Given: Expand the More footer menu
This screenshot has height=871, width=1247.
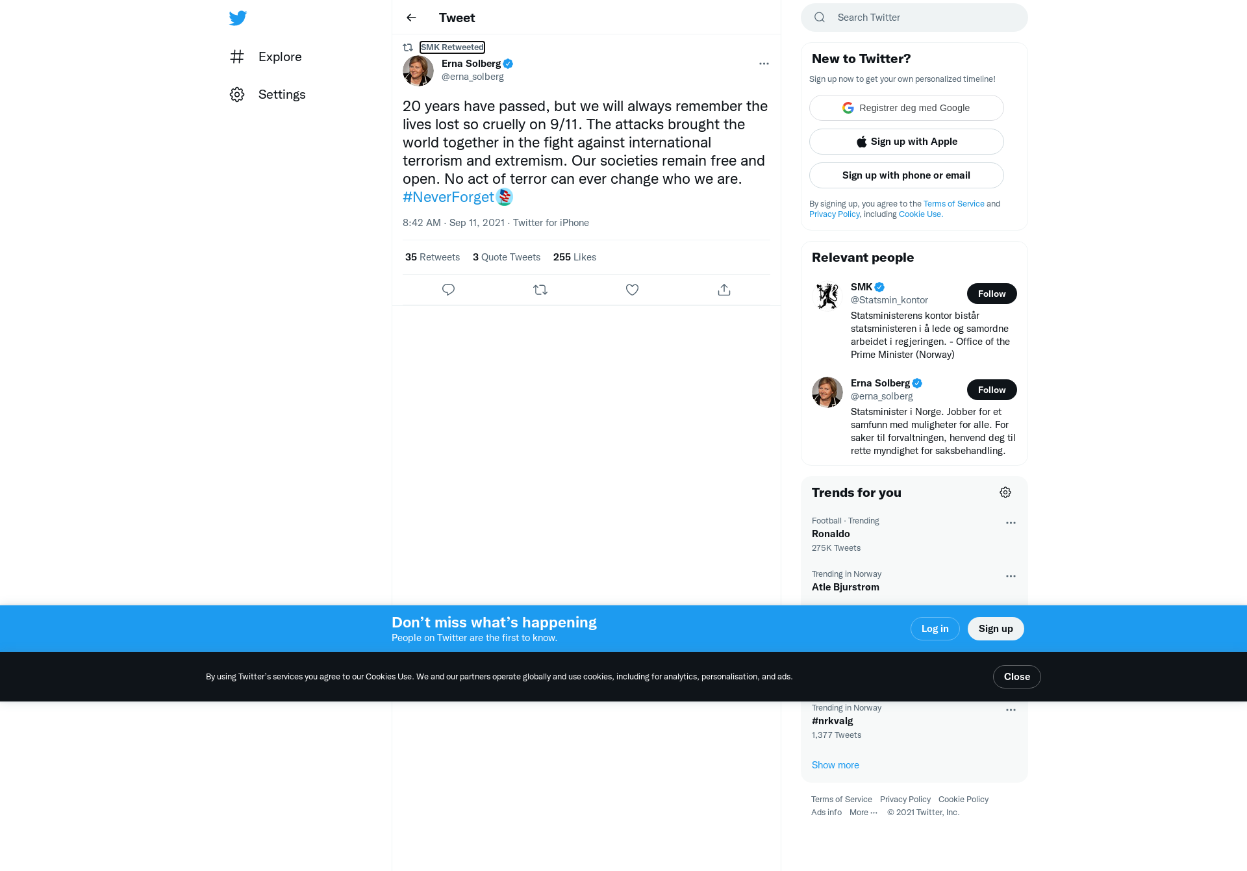Looking at the screenshot, I should tap(863, 813).
